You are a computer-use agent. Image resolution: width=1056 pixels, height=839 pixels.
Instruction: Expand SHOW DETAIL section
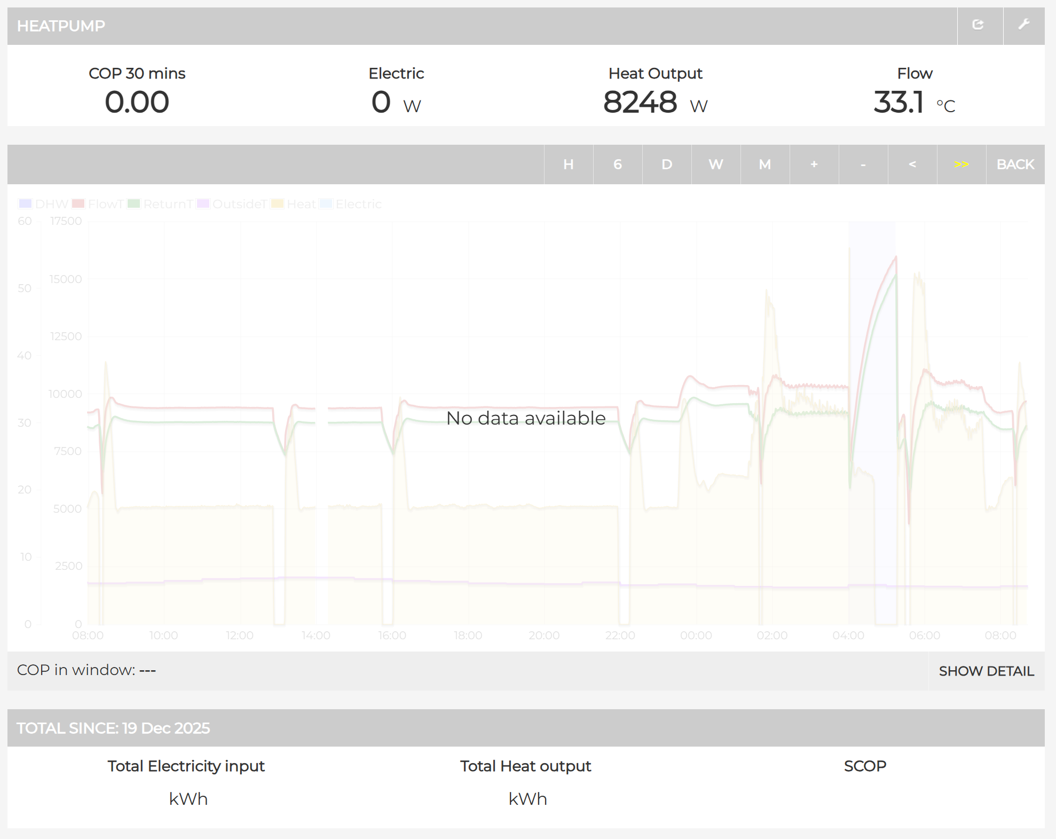tap(986, 671)
